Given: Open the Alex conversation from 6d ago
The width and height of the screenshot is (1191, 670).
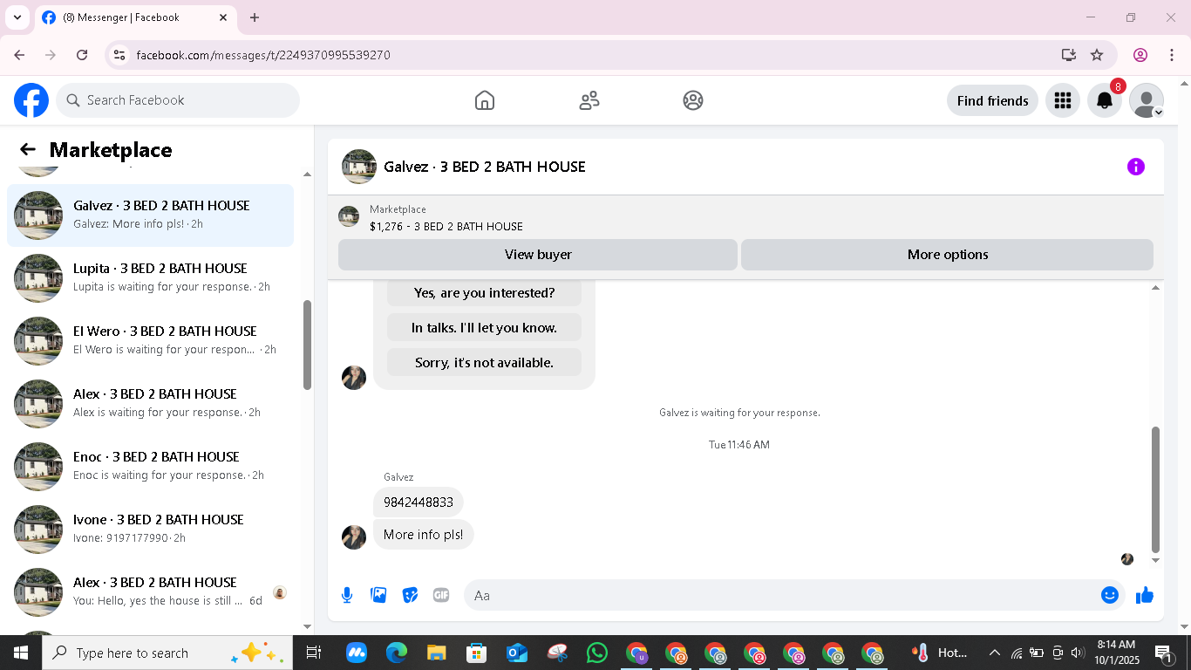Looking at the screenshot, I should (x=150, y=591).
